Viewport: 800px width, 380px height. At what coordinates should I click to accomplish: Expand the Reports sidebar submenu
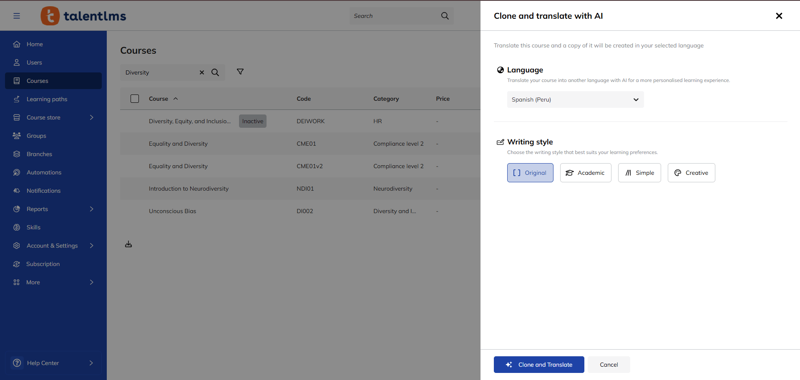click(91, 209)
